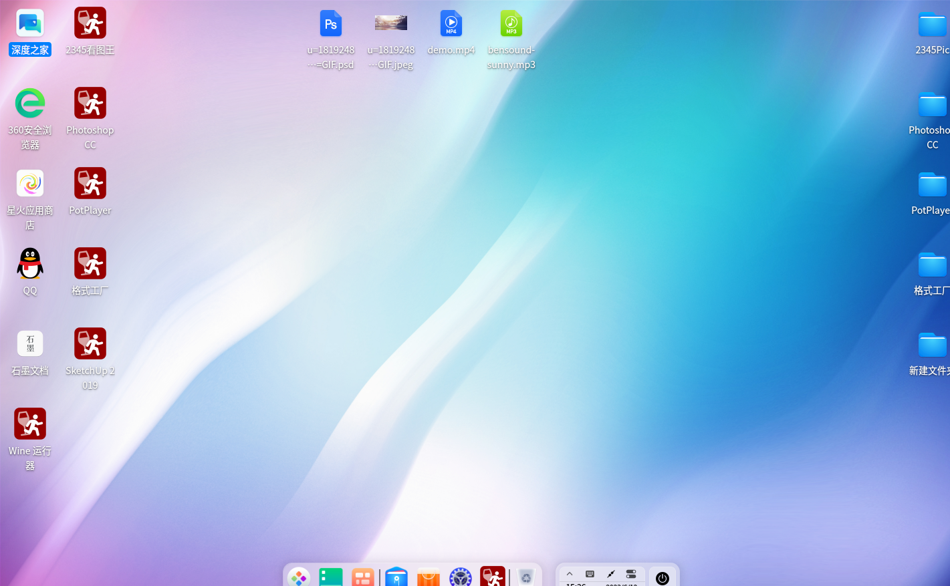
Task: Expand the system tray arrow
Action: pos(570,574)
